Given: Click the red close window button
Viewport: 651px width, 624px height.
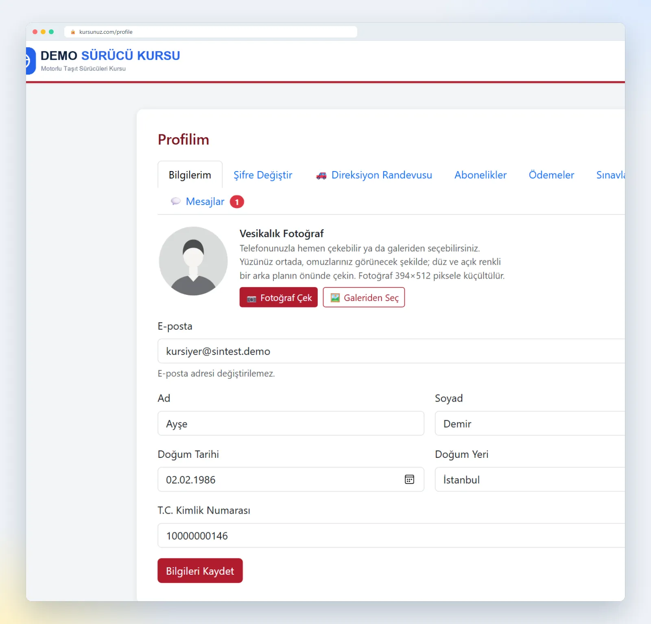Looking at the screenshot, I should (35, 32).
